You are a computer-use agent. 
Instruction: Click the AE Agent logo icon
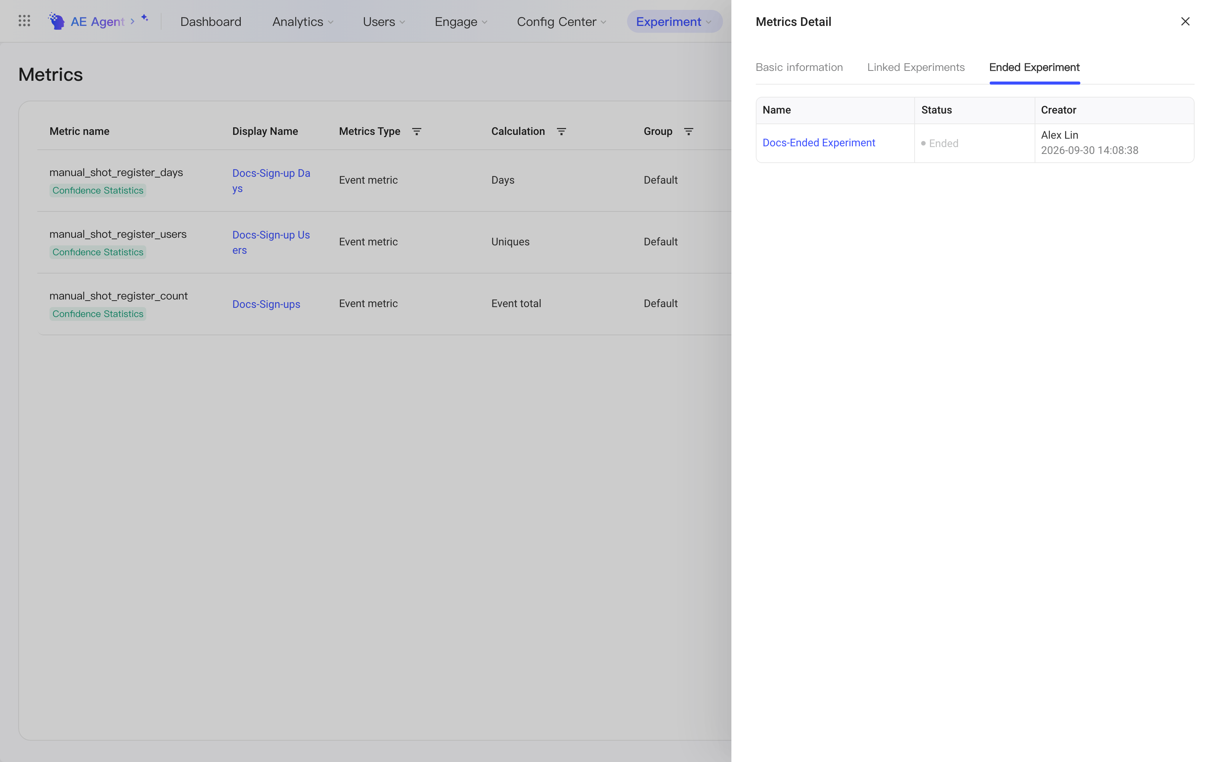[56, 21]
